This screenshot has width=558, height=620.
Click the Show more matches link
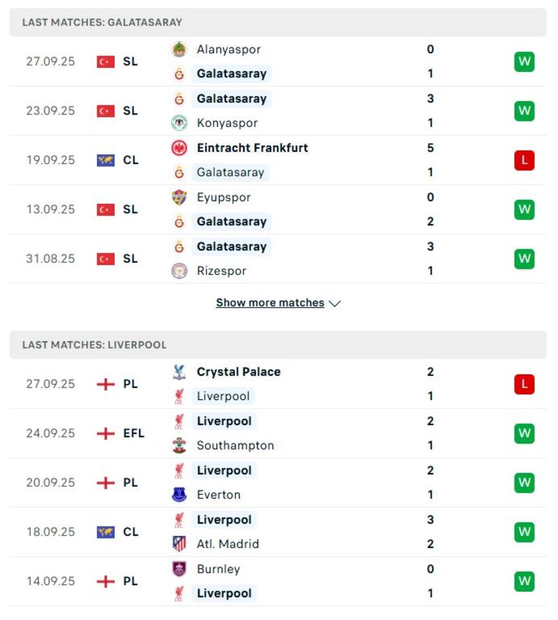(x=270, y=303)
